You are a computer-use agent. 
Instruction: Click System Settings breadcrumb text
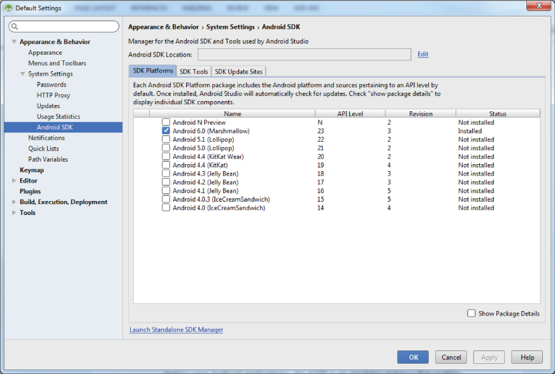tap(231, 27)
